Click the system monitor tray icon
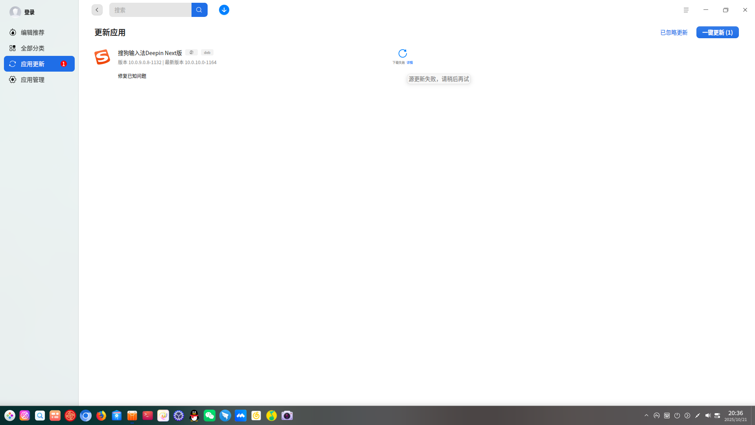Image resolution: width=755 pixels, height=425 pixels. pyautogui.click(x=657, y=416)
